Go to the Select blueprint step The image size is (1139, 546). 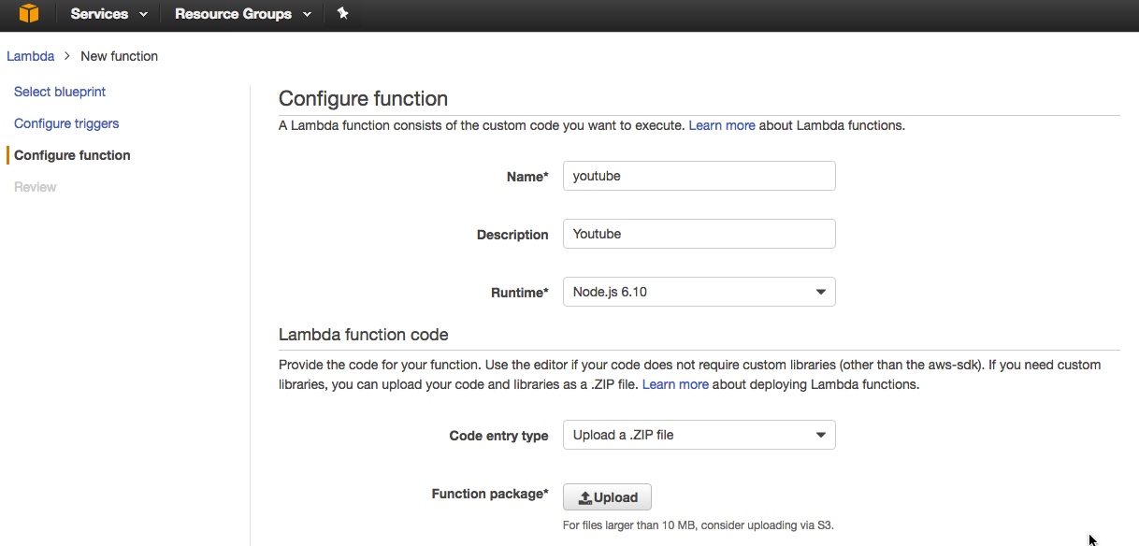pos(60,92)
